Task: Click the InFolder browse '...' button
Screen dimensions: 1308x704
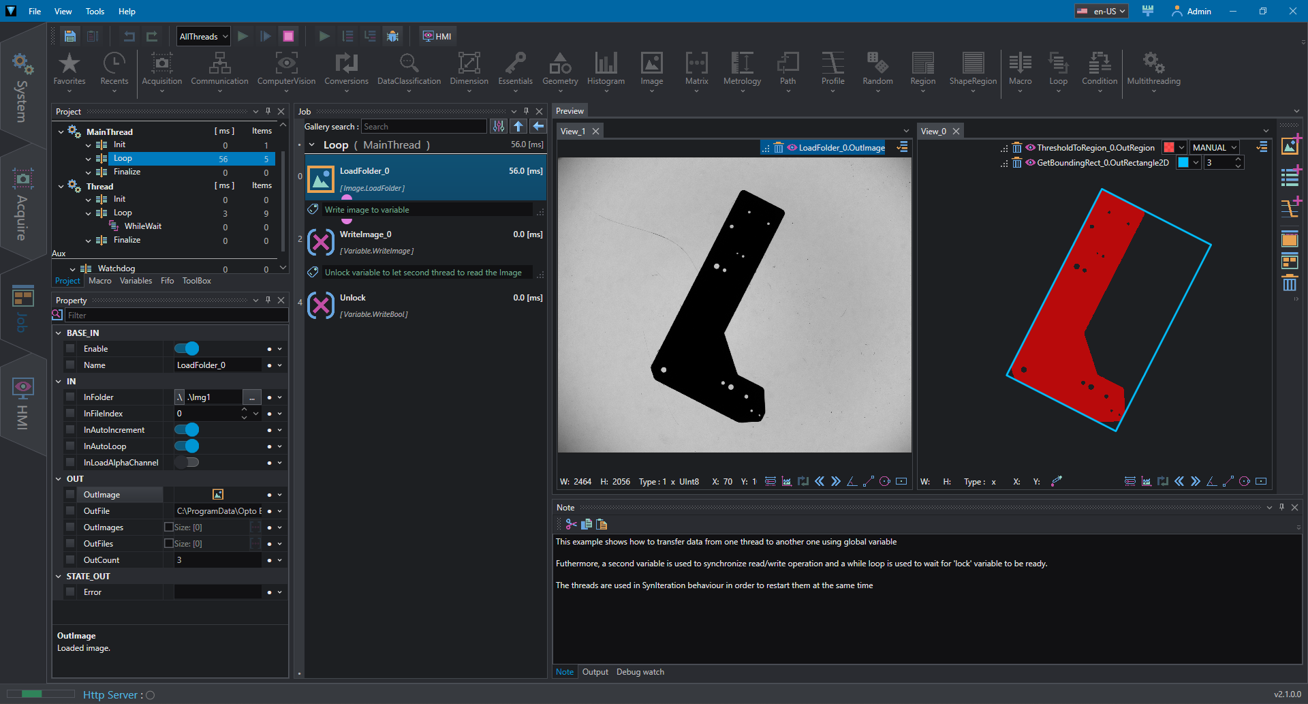Action: point(252,397)
